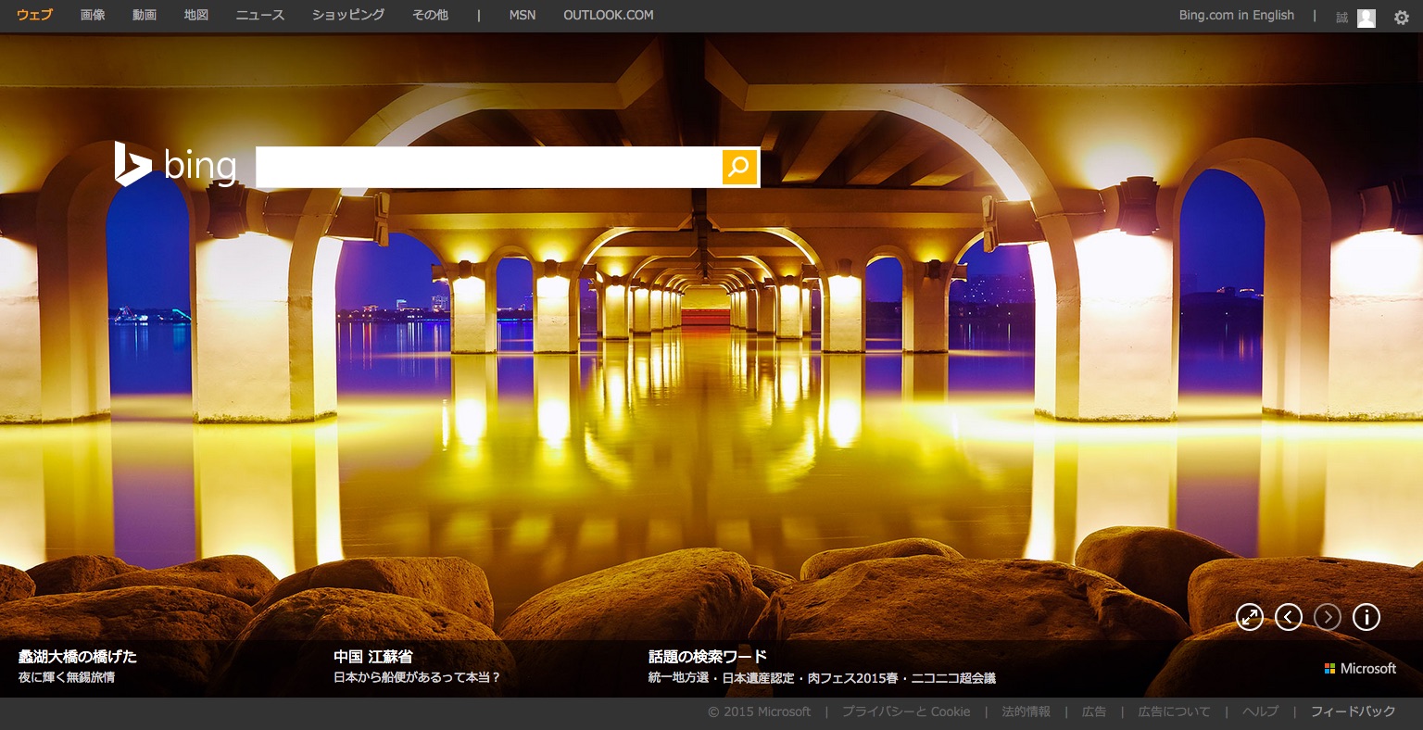Click the Bing logo
The height and width of the screenshot is (730, 1423).
point(175,165)
